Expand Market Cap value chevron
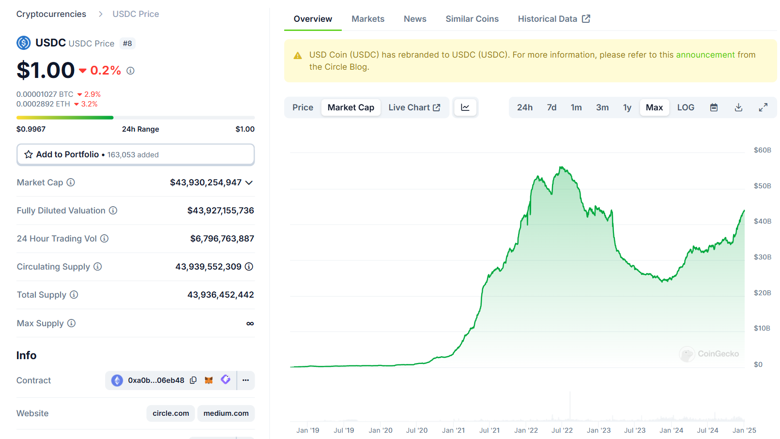The width and height of the screenshot is (780, 439). [249, 183]
